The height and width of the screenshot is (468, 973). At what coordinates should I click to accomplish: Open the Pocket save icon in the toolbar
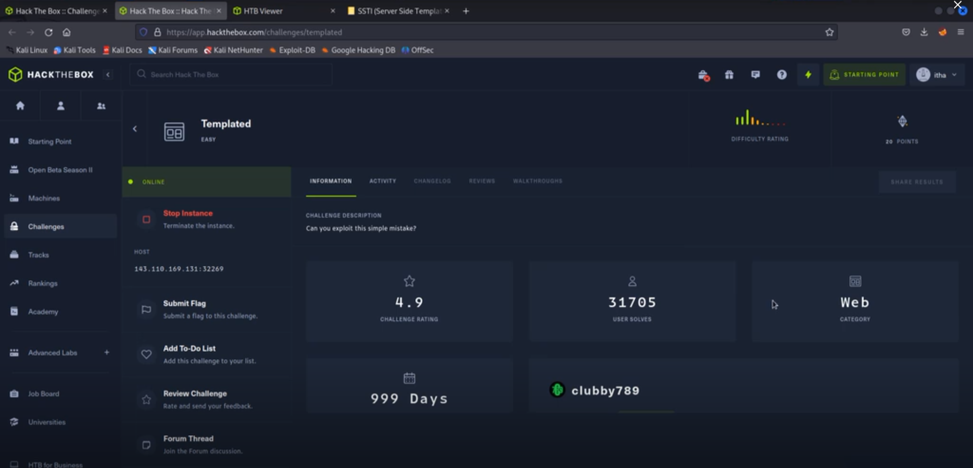(906, 32)
